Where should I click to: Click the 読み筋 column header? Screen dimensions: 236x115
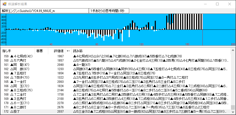(151, 51)
